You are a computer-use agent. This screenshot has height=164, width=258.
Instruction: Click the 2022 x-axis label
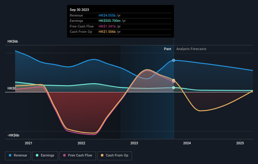pyautogui.click(x=81, y=143)
